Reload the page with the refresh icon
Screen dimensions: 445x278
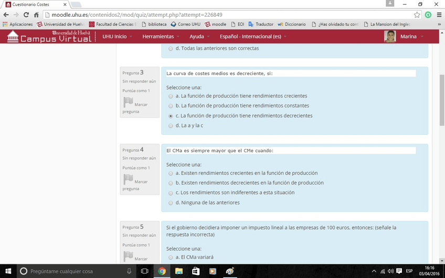(x=26, y=15)
